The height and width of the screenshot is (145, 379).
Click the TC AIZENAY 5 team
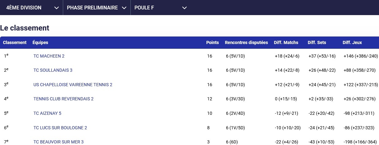tap(47, 113)
